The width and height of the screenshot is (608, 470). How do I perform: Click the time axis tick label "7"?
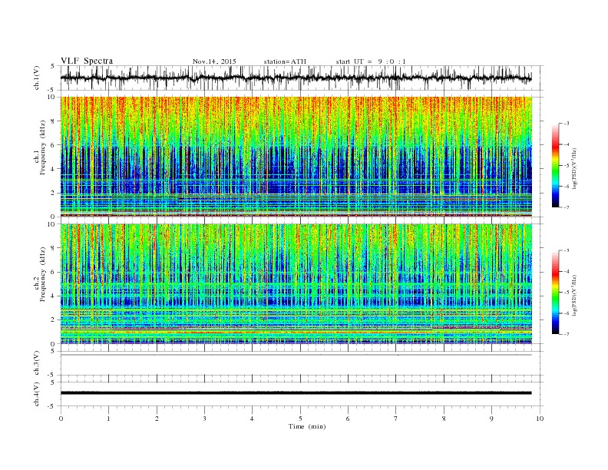(396, 419)
